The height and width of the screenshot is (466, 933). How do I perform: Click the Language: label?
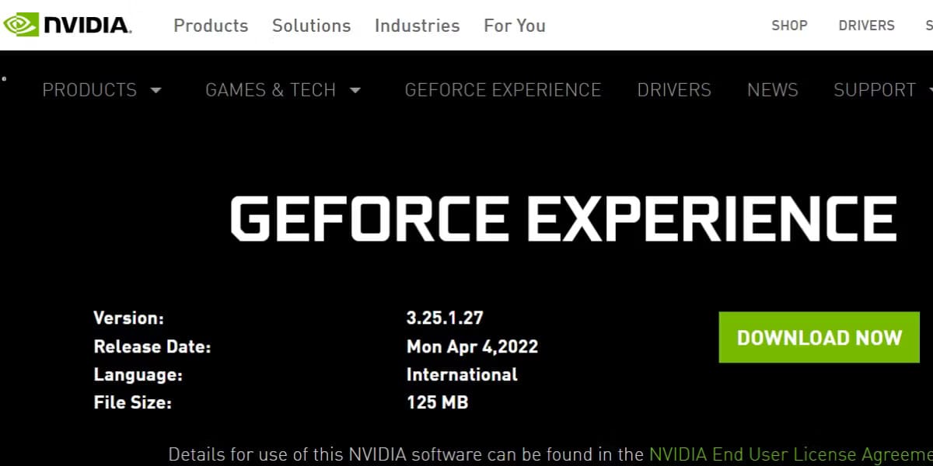[138, 374]
